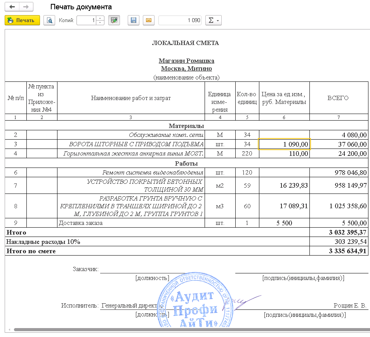Screen dimensions: 370x337
Task: Open the sigma sum dropdown
Action: [214, 20]
